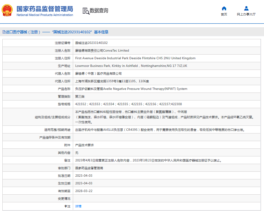Click the 产品储存条件及有效期 label
This screenshot has width=264, height=211.
tap(55, 137)
